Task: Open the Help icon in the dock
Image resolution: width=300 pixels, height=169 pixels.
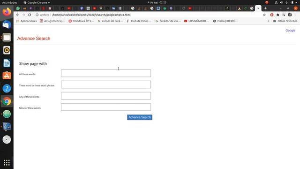Action: [x=7, y=89]
